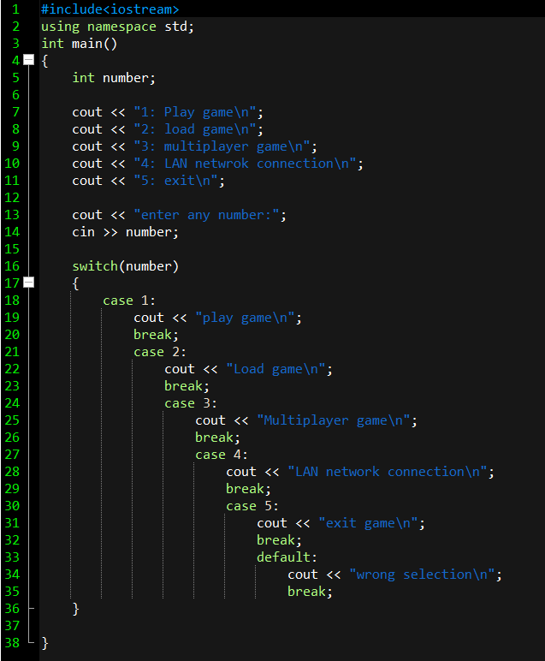Click the closing brace on line 36
This screenshot has height=661, width=545.
pyautogui.click(x=75, y=609)
